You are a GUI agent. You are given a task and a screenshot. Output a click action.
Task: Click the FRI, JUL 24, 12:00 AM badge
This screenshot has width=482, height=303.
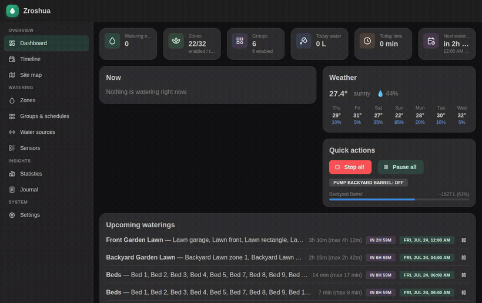point(427,240)
